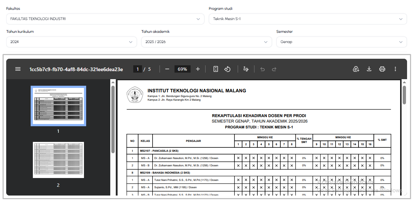Open the Program studi dropdown
This screenshot has height=201, width=414.
(x=308, y=19)
